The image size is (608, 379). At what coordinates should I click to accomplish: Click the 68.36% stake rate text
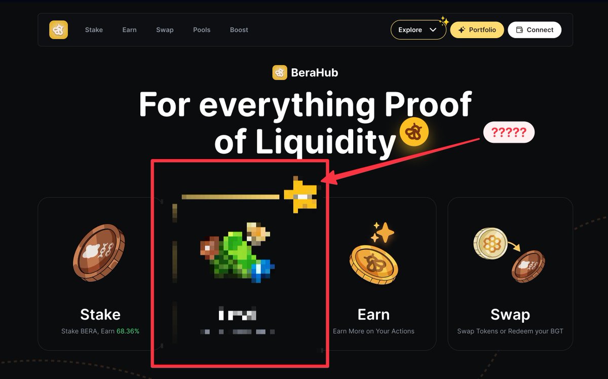pyautogui.click(x=128, y=331)
